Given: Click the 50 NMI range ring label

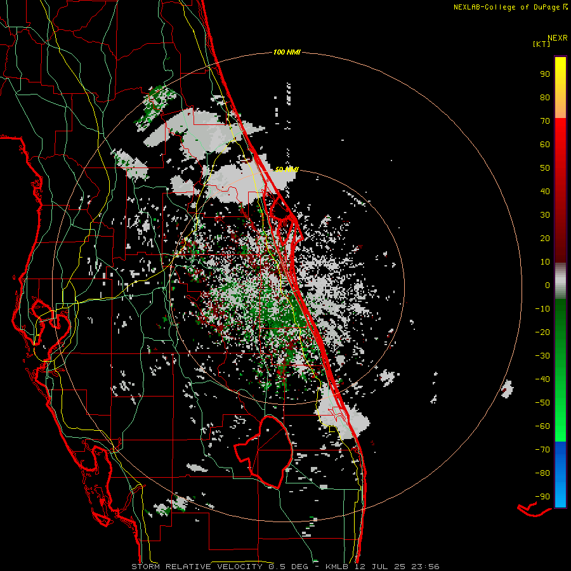Looking at the screenshot, I should pos(287,169).
